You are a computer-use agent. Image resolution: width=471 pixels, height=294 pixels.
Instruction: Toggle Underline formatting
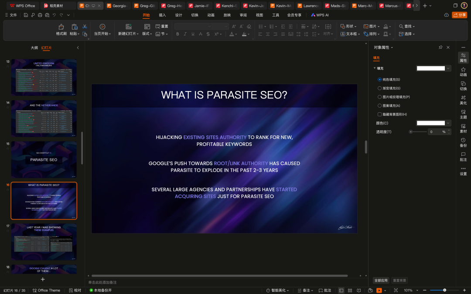pos(193,34)
